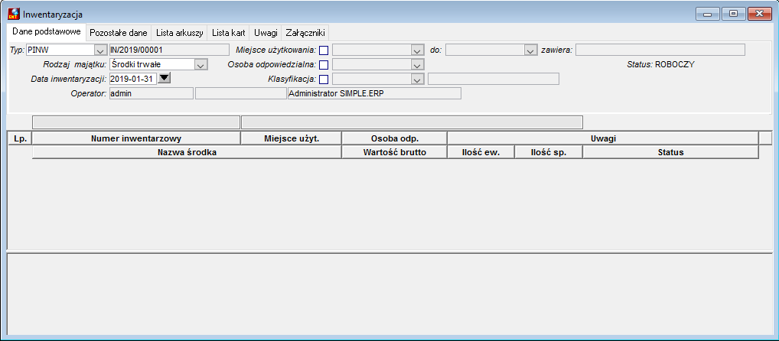Close the Inwentaryzacja window
779x341 pixels.
pyautogui.click(x=759, y=14)
